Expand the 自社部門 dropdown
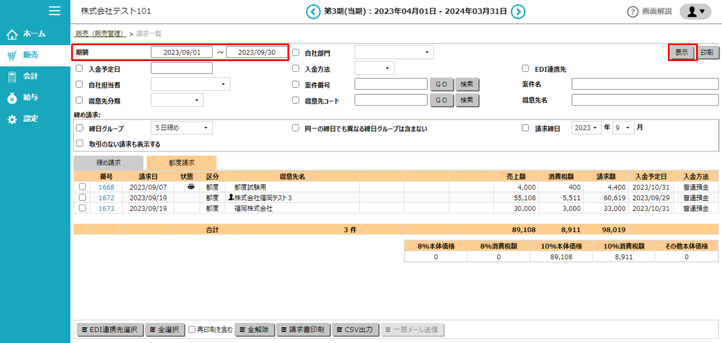The image size is (722, 343). pyautogui.click(x=394, y=52)
